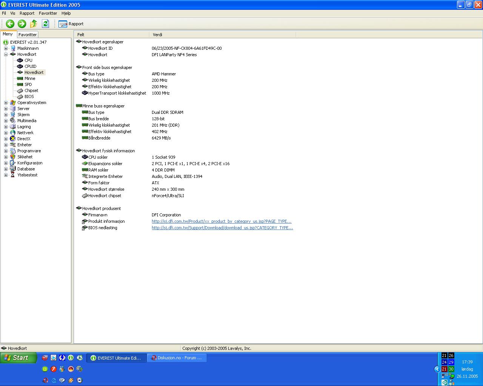Viewport: 483px width, 386px height.
Task: Open the Favoritter menu in menu bar
Action: [48, 13]
